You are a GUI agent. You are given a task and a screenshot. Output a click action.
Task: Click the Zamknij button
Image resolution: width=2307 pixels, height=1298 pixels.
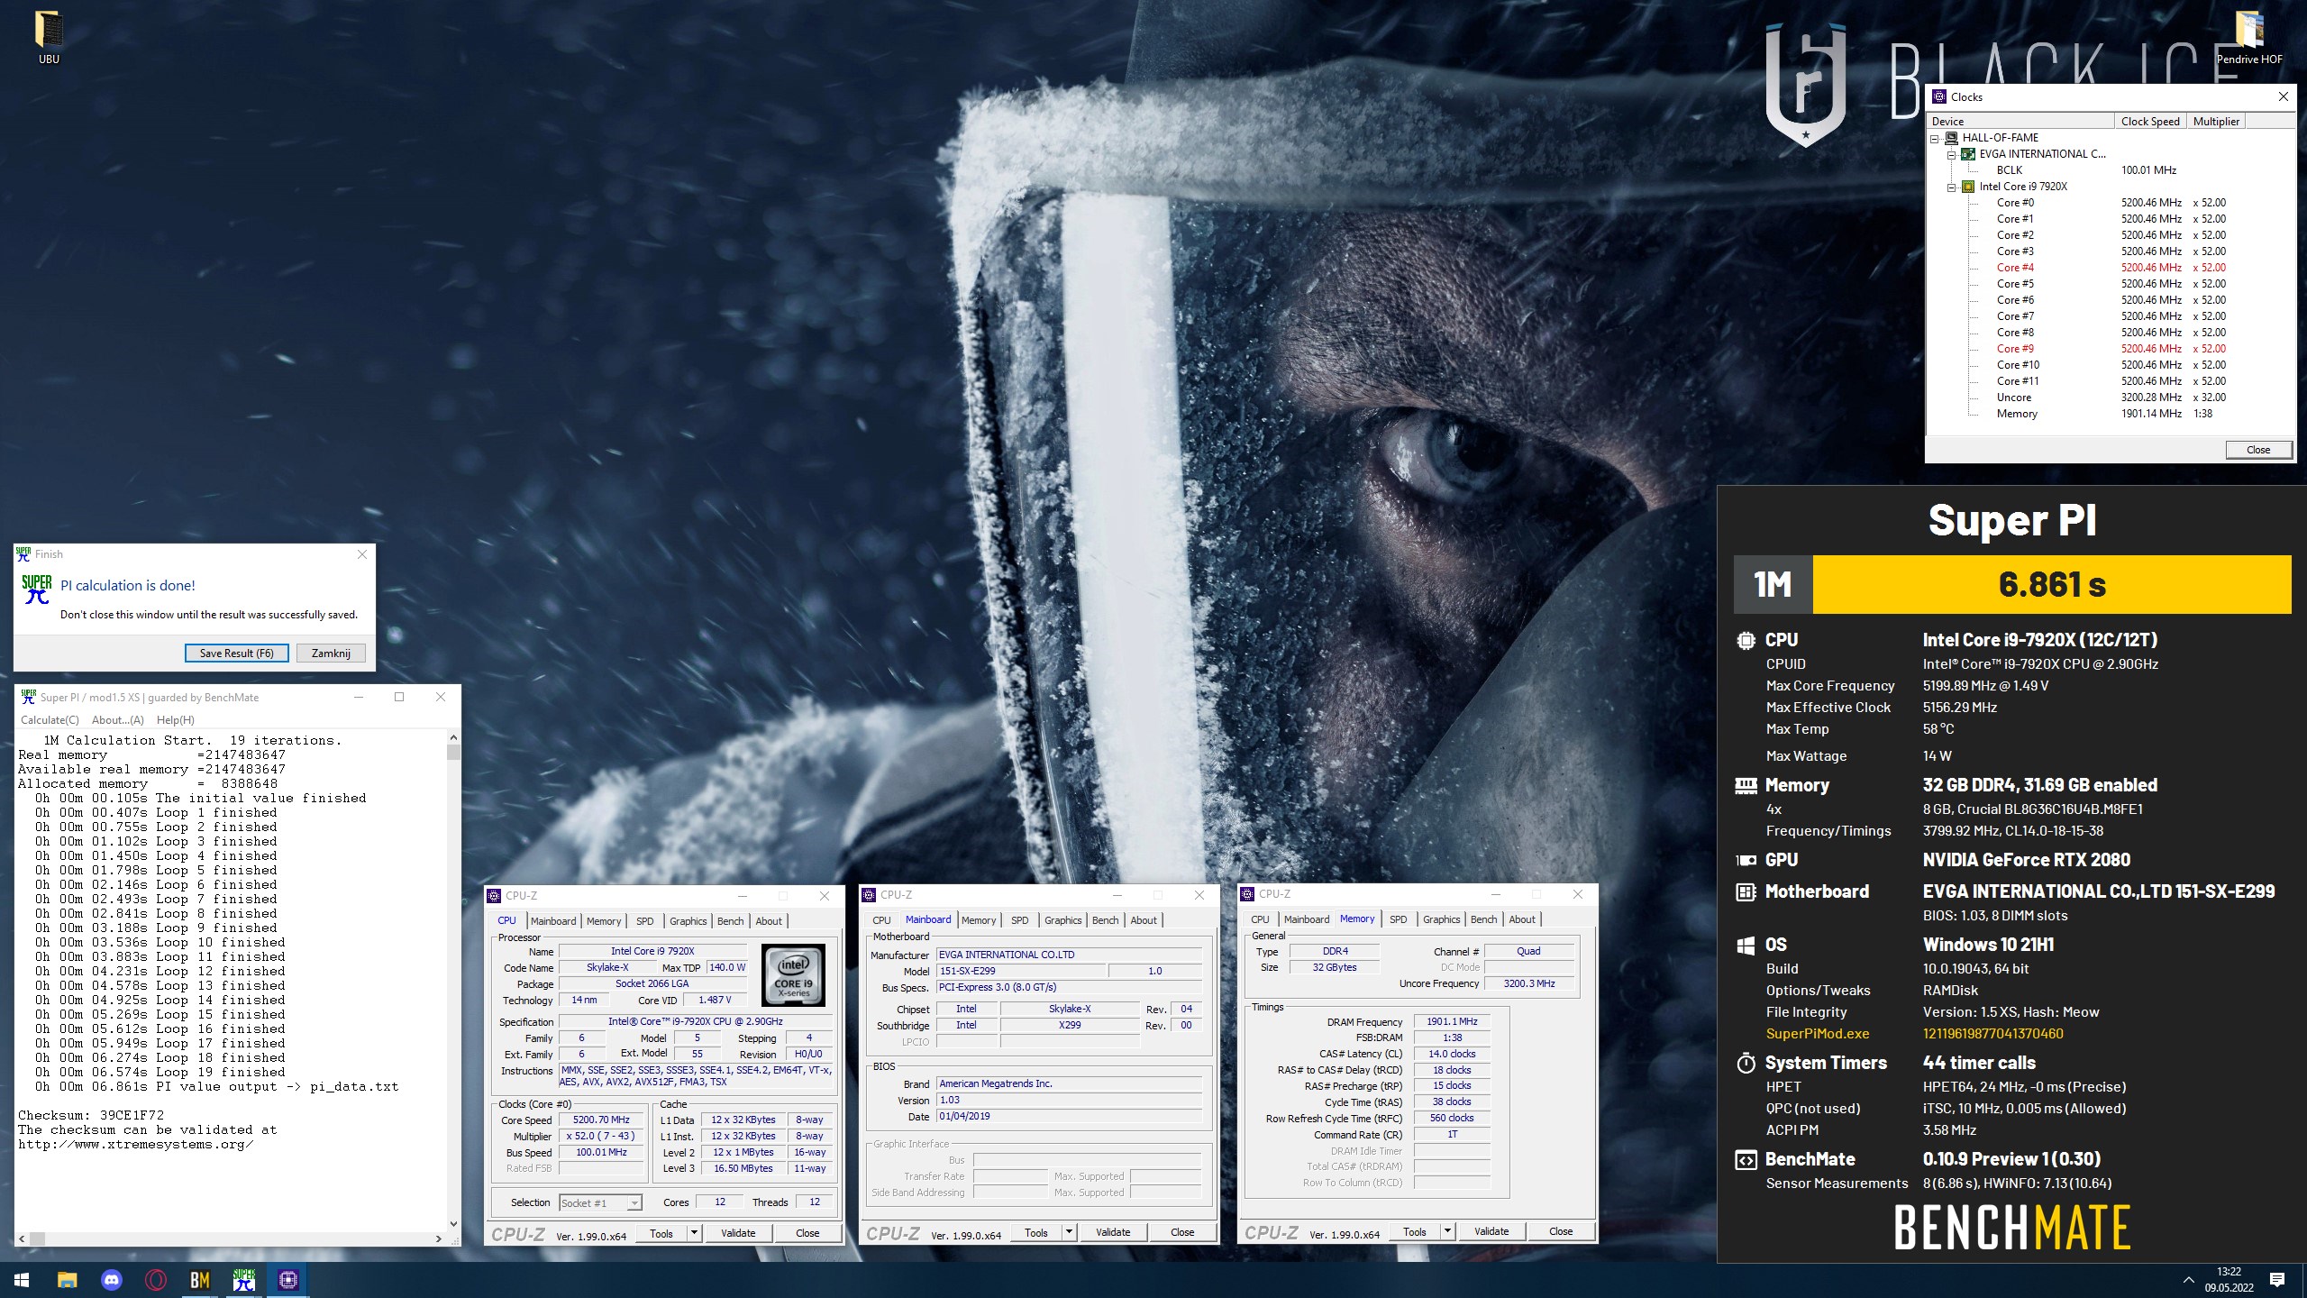[331, 654]
